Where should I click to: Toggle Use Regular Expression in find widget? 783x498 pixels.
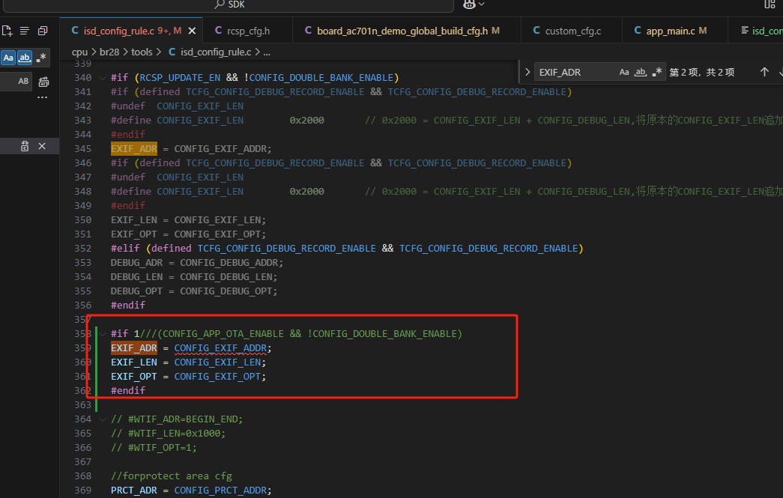click(x=656, y=73)
